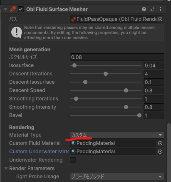Open object picker for Custom Fluid Material

pos(160,143)
